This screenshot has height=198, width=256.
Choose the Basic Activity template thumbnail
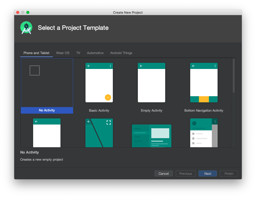tap(99, 83)
